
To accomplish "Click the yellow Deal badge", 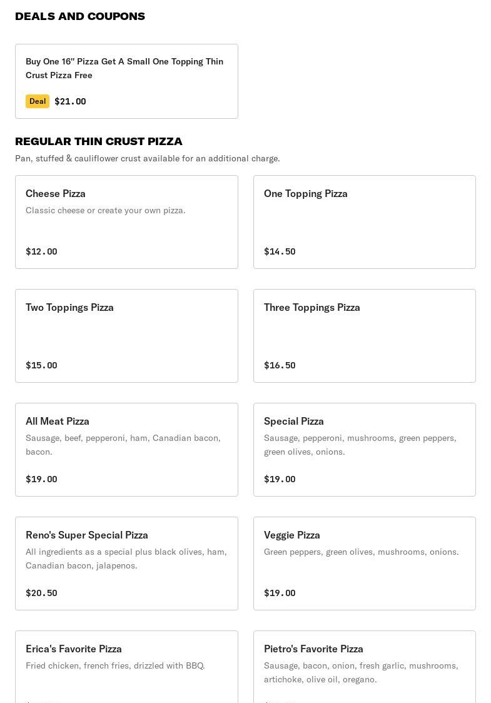I will point(38,101).
